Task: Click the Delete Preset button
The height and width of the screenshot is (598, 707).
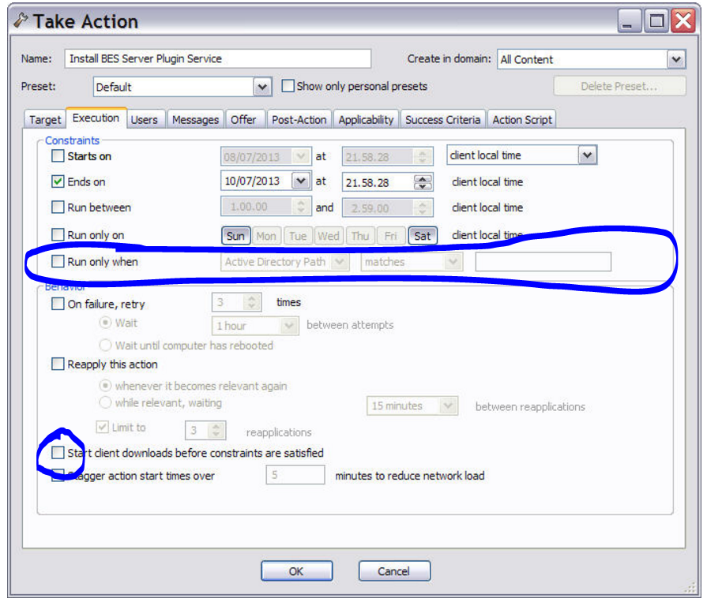Action: coord(619,86)
